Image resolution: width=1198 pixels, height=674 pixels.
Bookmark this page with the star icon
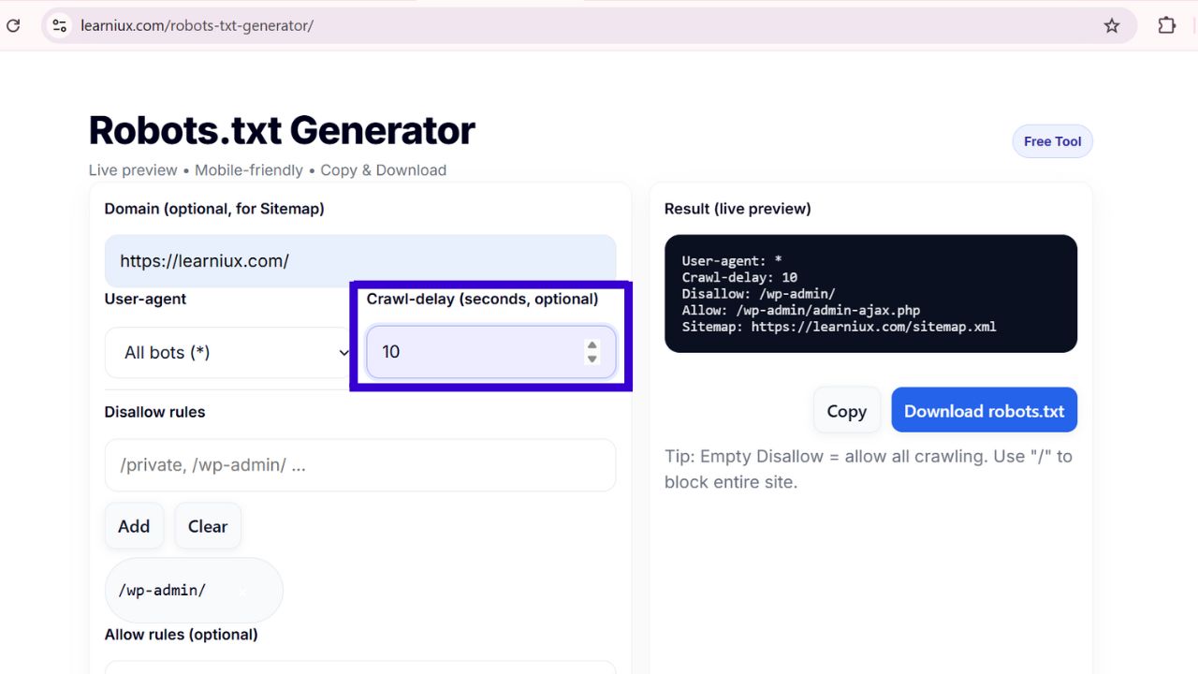pos(1111,25)
